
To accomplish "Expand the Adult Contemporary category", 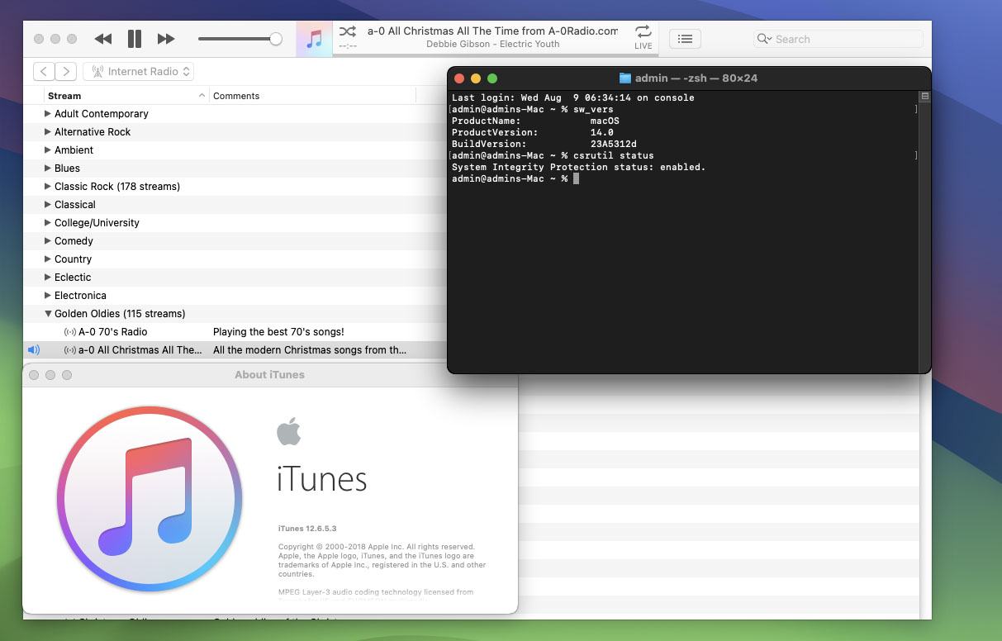I will [48, 114].
